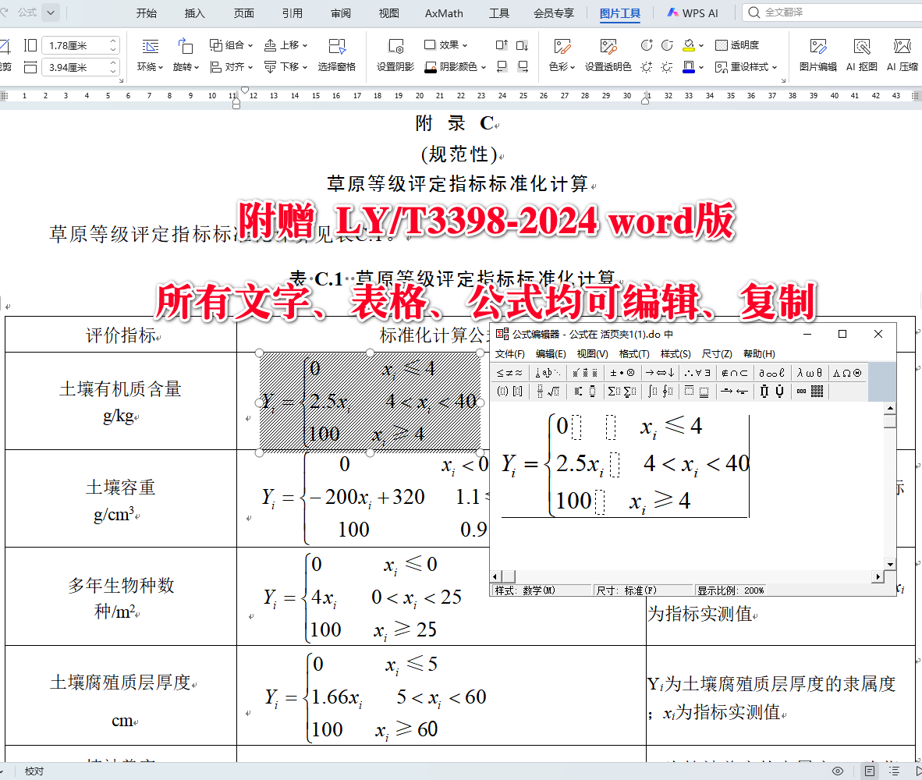Open the 格式(T) menu in equation editor
922x780 pixels.
(633, 353)
